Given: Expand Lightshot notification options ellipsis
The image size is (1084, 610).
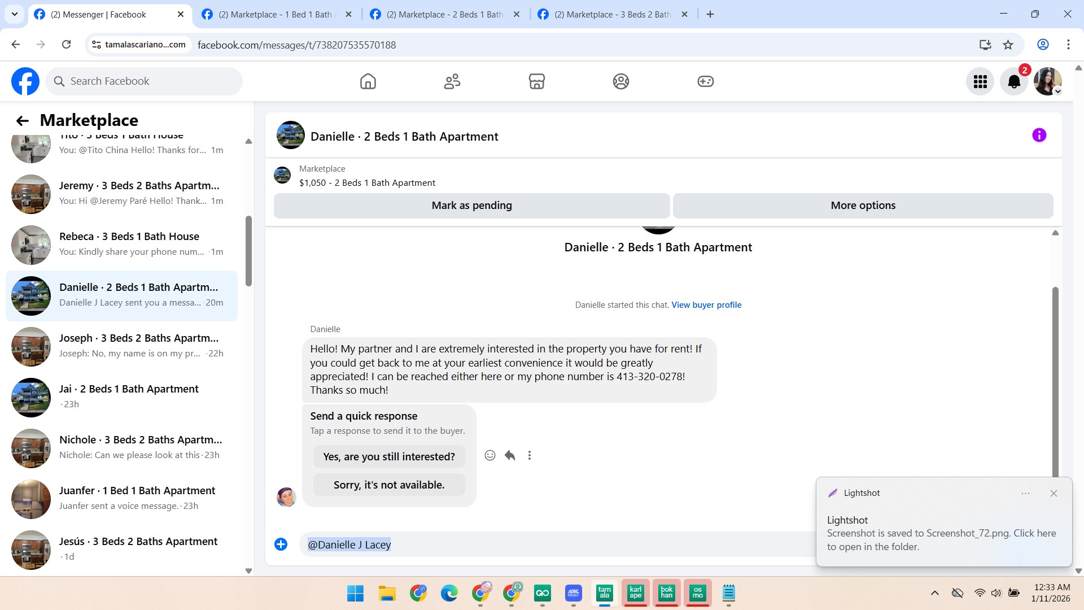Looking at the screenshot, I should click(x=1025, y=493).
